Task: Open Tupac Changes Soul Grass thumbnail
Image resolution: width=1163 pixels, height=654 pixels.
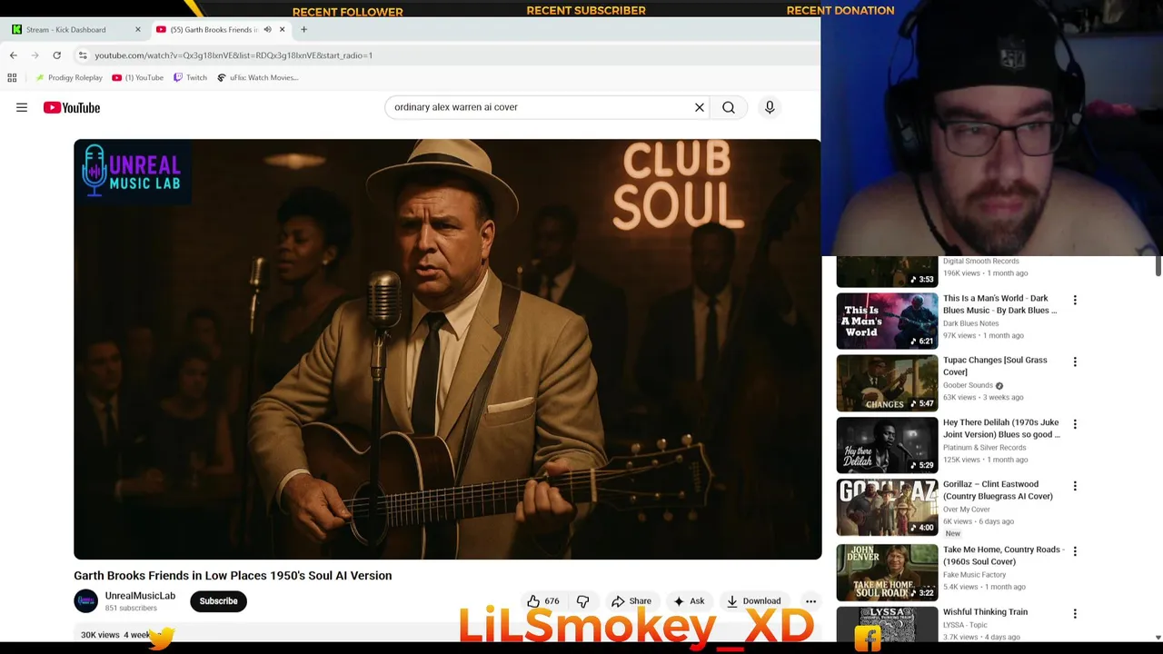Action: (x=887, y=383)
